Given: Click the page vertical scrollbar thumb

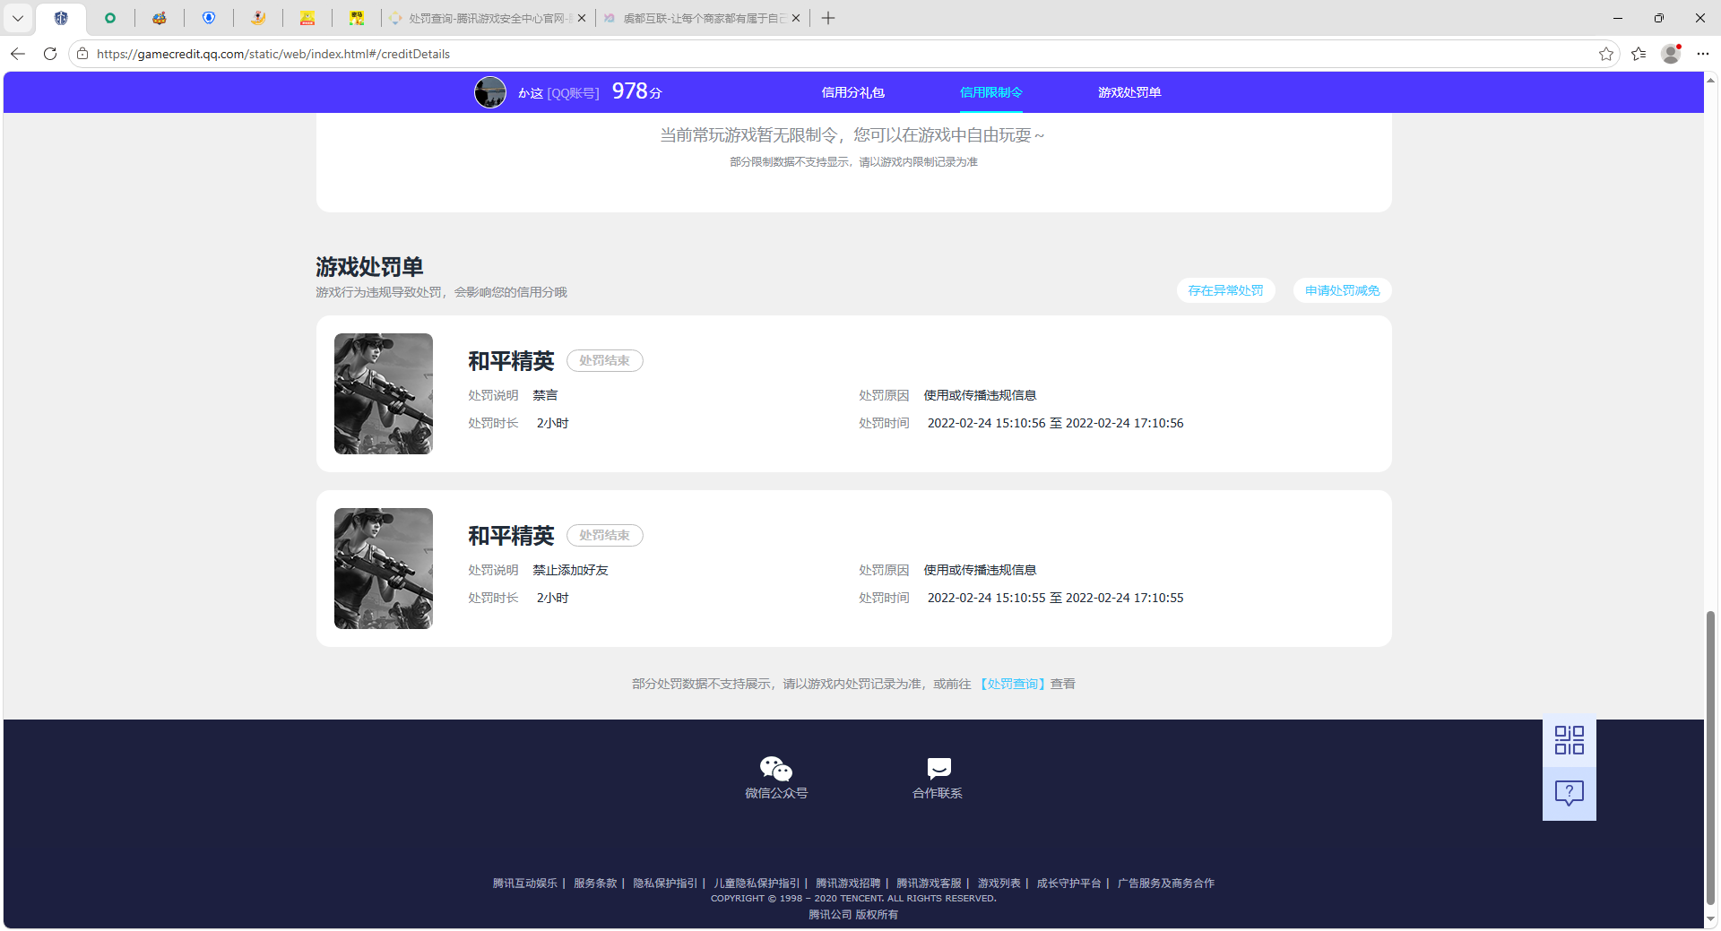Looking at the screenshot, I should (1711, 758).
